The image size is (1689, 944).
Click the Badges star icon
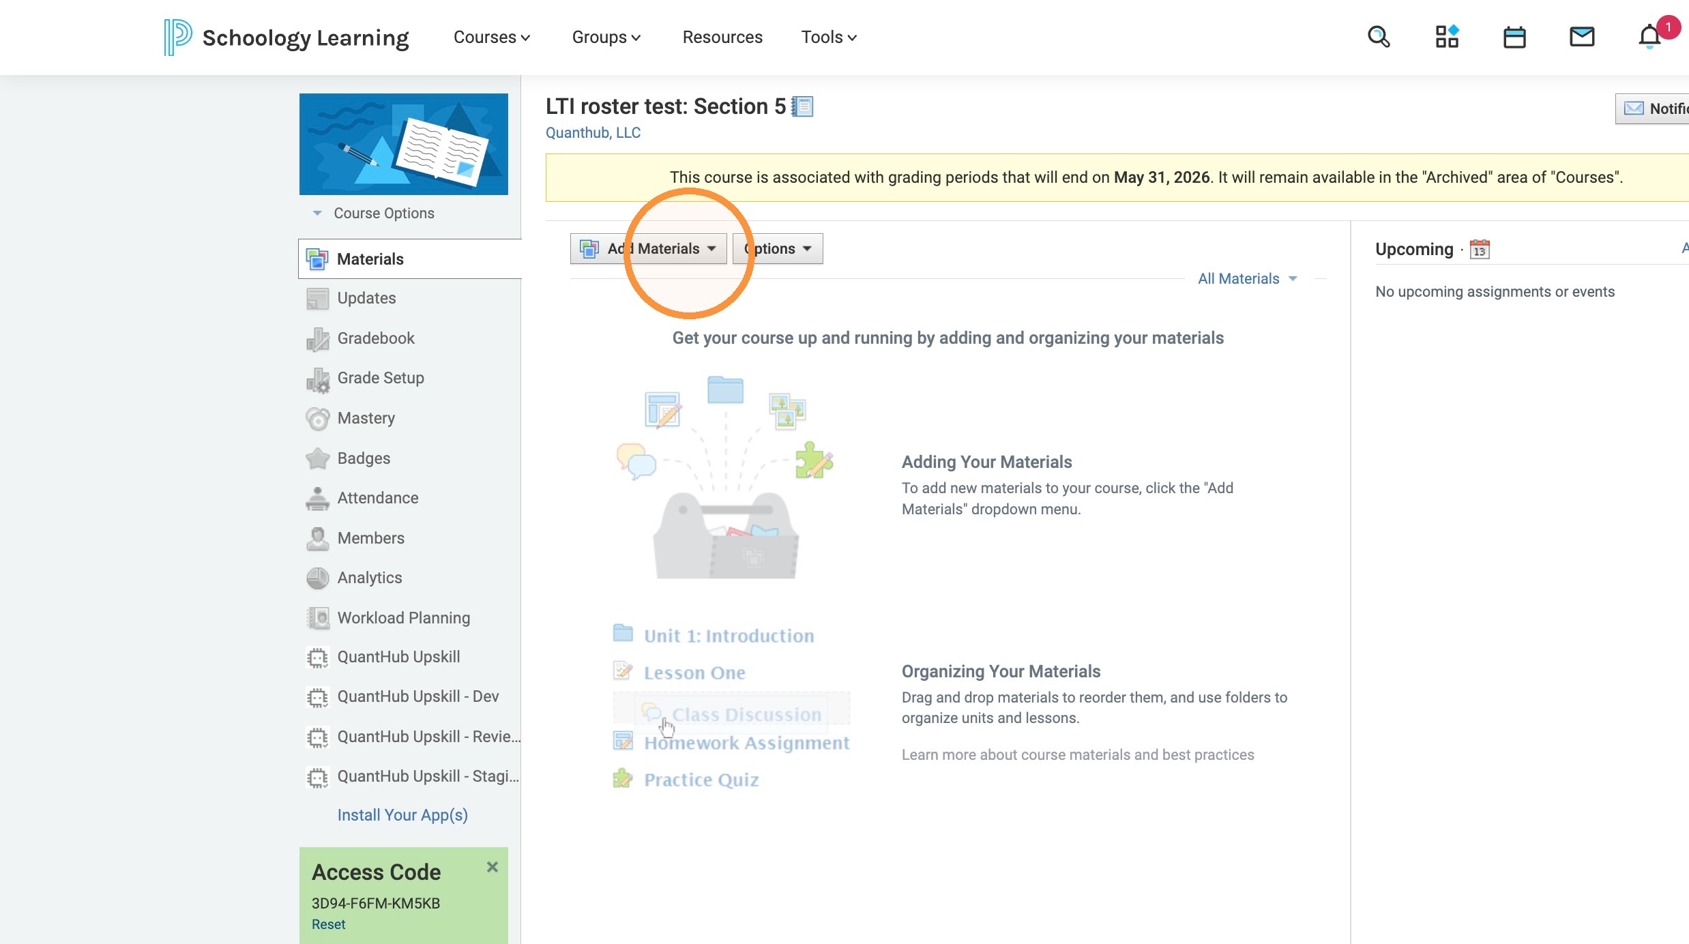(x=317, y=458)
